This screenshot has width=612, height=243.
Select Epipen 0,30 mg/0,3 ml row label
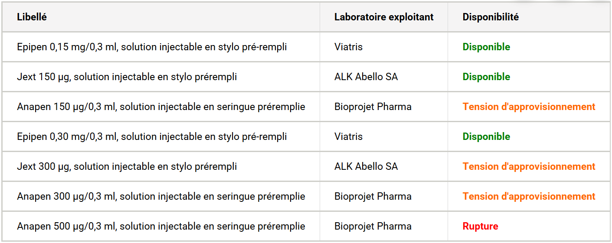click(152, 136)
